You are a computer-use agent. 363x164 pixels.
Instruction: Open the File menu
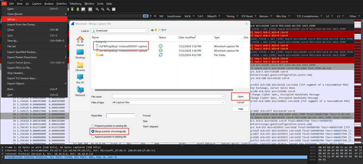click(4, 4)
